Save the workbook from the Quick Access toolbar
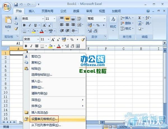 16,4
